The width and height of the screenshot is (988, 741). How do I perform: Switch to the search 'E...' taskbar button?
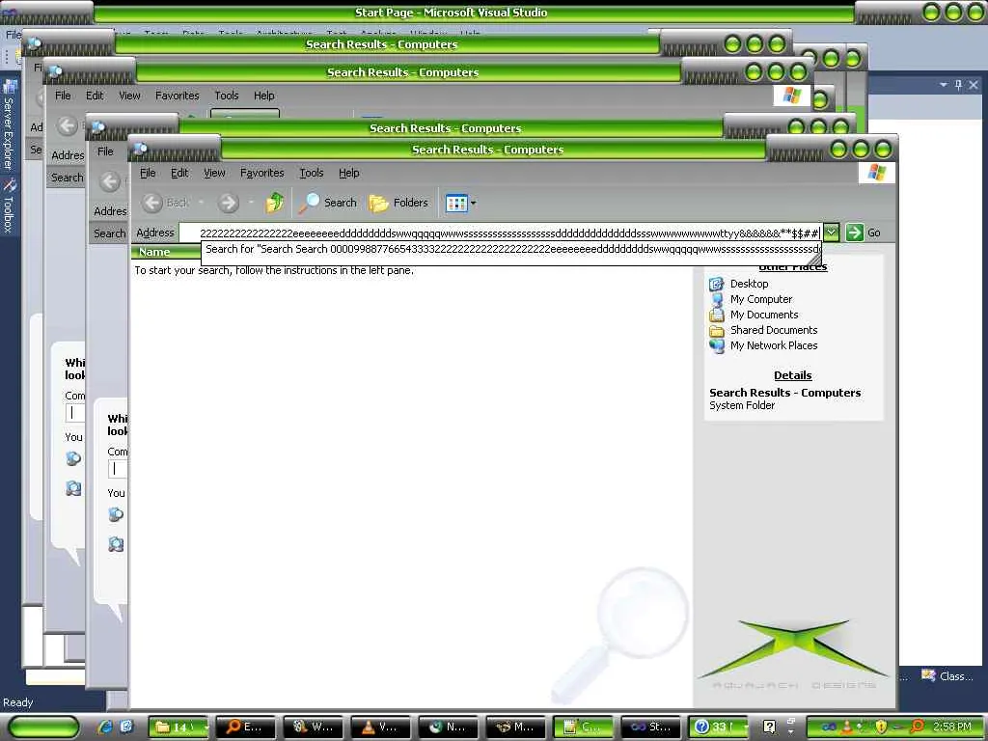246,727
